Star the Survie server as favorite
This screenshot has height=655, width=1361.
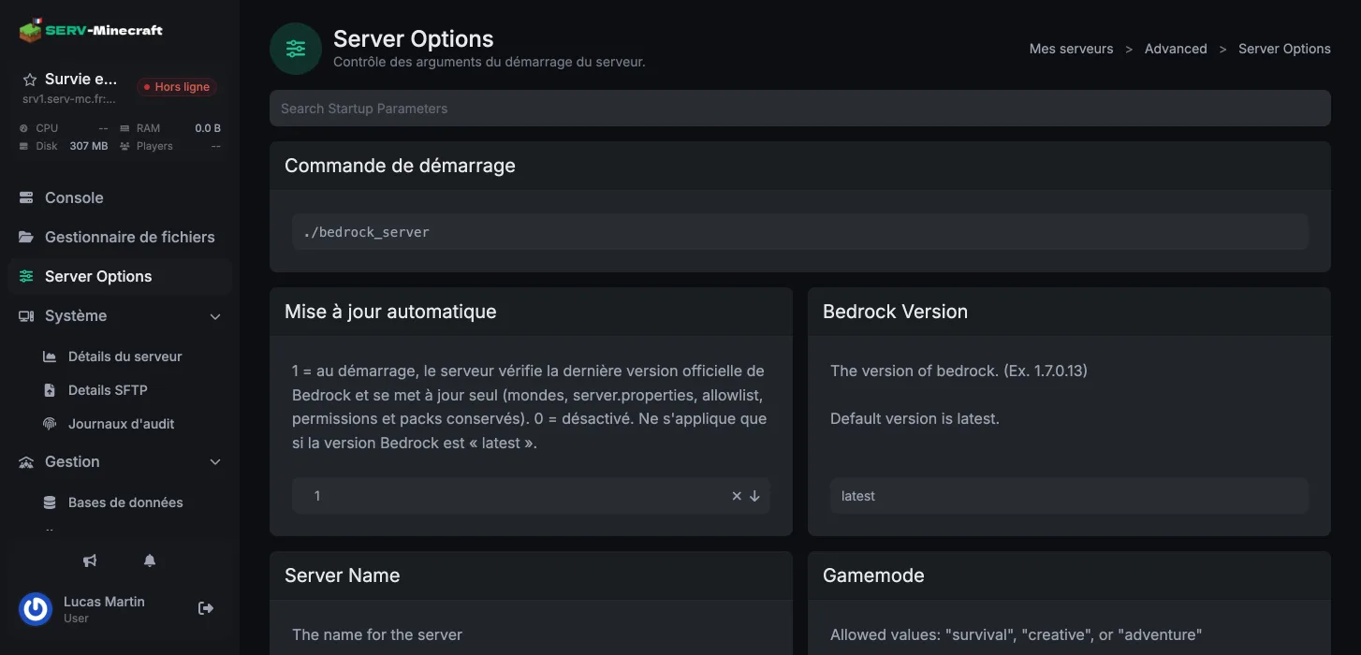[x=30, y=80]
